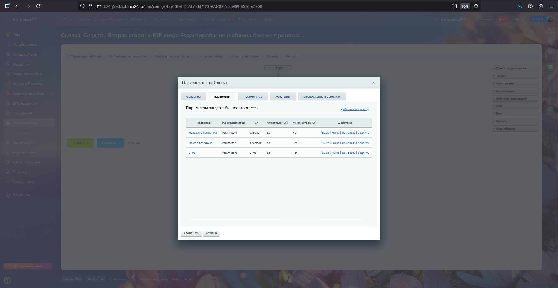The height and width of the screenshot is (288, 558).
Task: Click the browser address bar URL
Action: (x=183, y=6)
